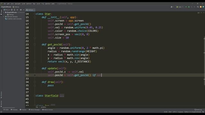The image size is (205, 115).
Task: Open the Window menu
Action: pos(48,4)
